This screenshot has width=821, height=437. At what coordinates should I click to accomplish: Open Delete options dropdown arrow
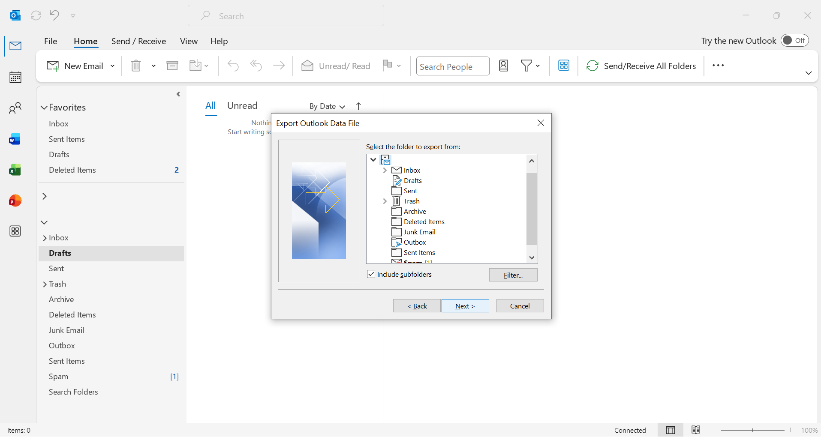tap(153, 66)
